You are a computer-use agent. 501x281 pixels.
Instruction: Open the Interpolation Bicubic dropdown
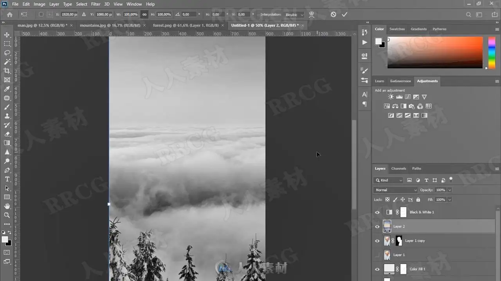click(295, 14)
